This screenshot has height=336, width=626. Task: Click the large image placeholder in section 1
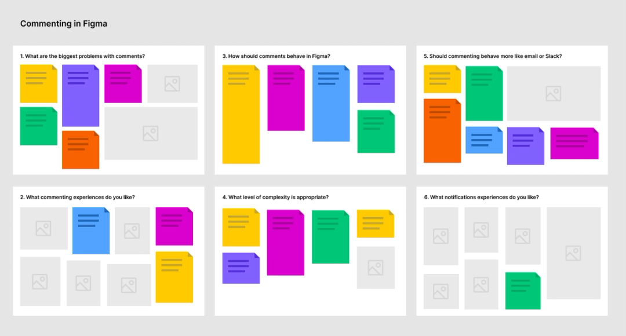pyautogui.click(x=151, y=134)
